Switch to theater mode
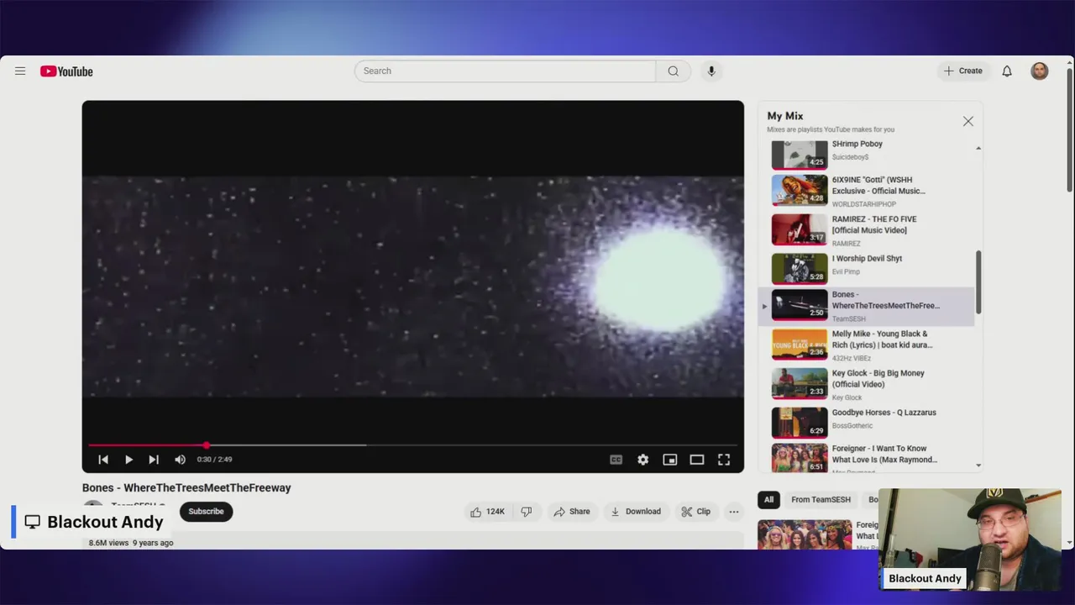Viewport: 1075px width, 605px height. [696, 460]
